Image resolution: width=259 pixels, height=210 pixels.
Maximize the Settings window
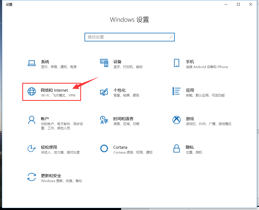[238, 5]
